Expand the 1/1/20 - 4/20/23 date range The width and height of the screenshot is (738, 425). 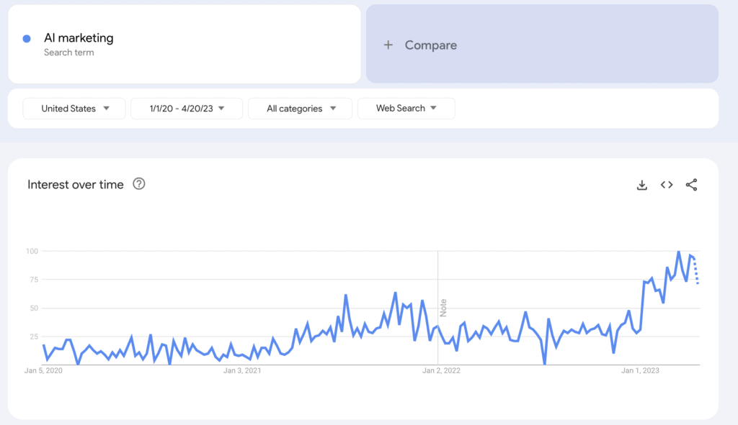click(x=187, y=109)
